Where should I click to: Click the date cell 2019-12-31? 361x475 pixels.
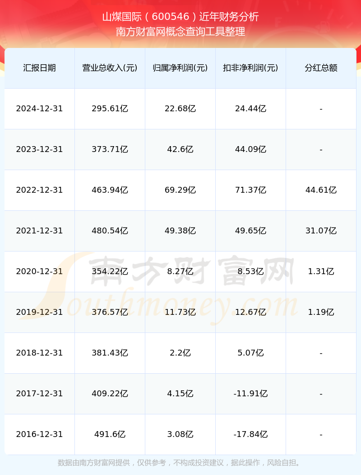click(x=40, y=312)
